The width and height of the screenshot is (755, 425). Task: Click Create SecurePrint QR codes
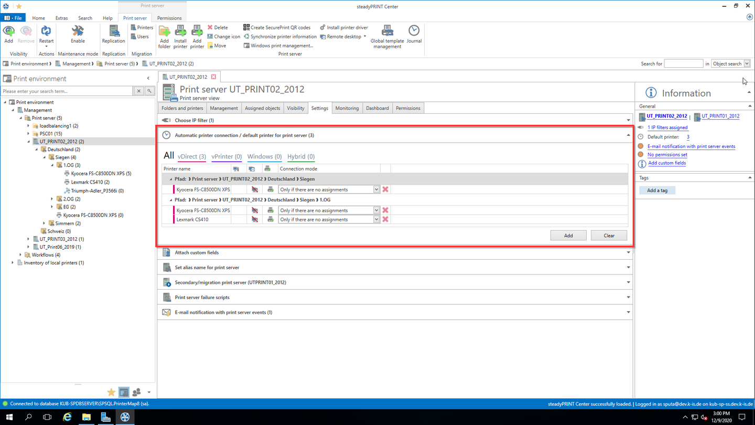[277, 27]
